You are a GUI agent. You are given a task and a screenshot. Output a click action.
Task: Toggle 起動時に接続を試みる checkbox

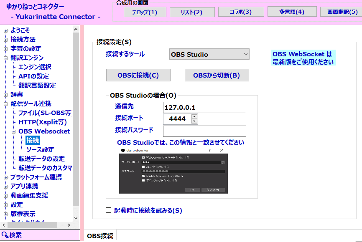pos(108,210)
